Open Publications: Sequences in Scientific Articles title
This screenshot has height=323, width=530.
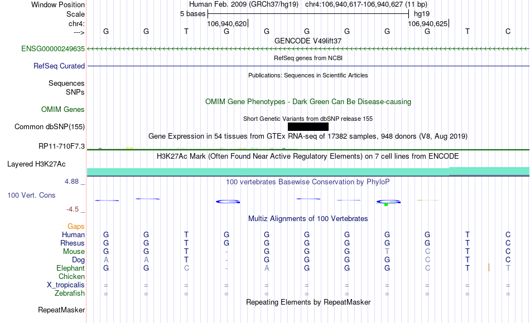click(308, 75)
